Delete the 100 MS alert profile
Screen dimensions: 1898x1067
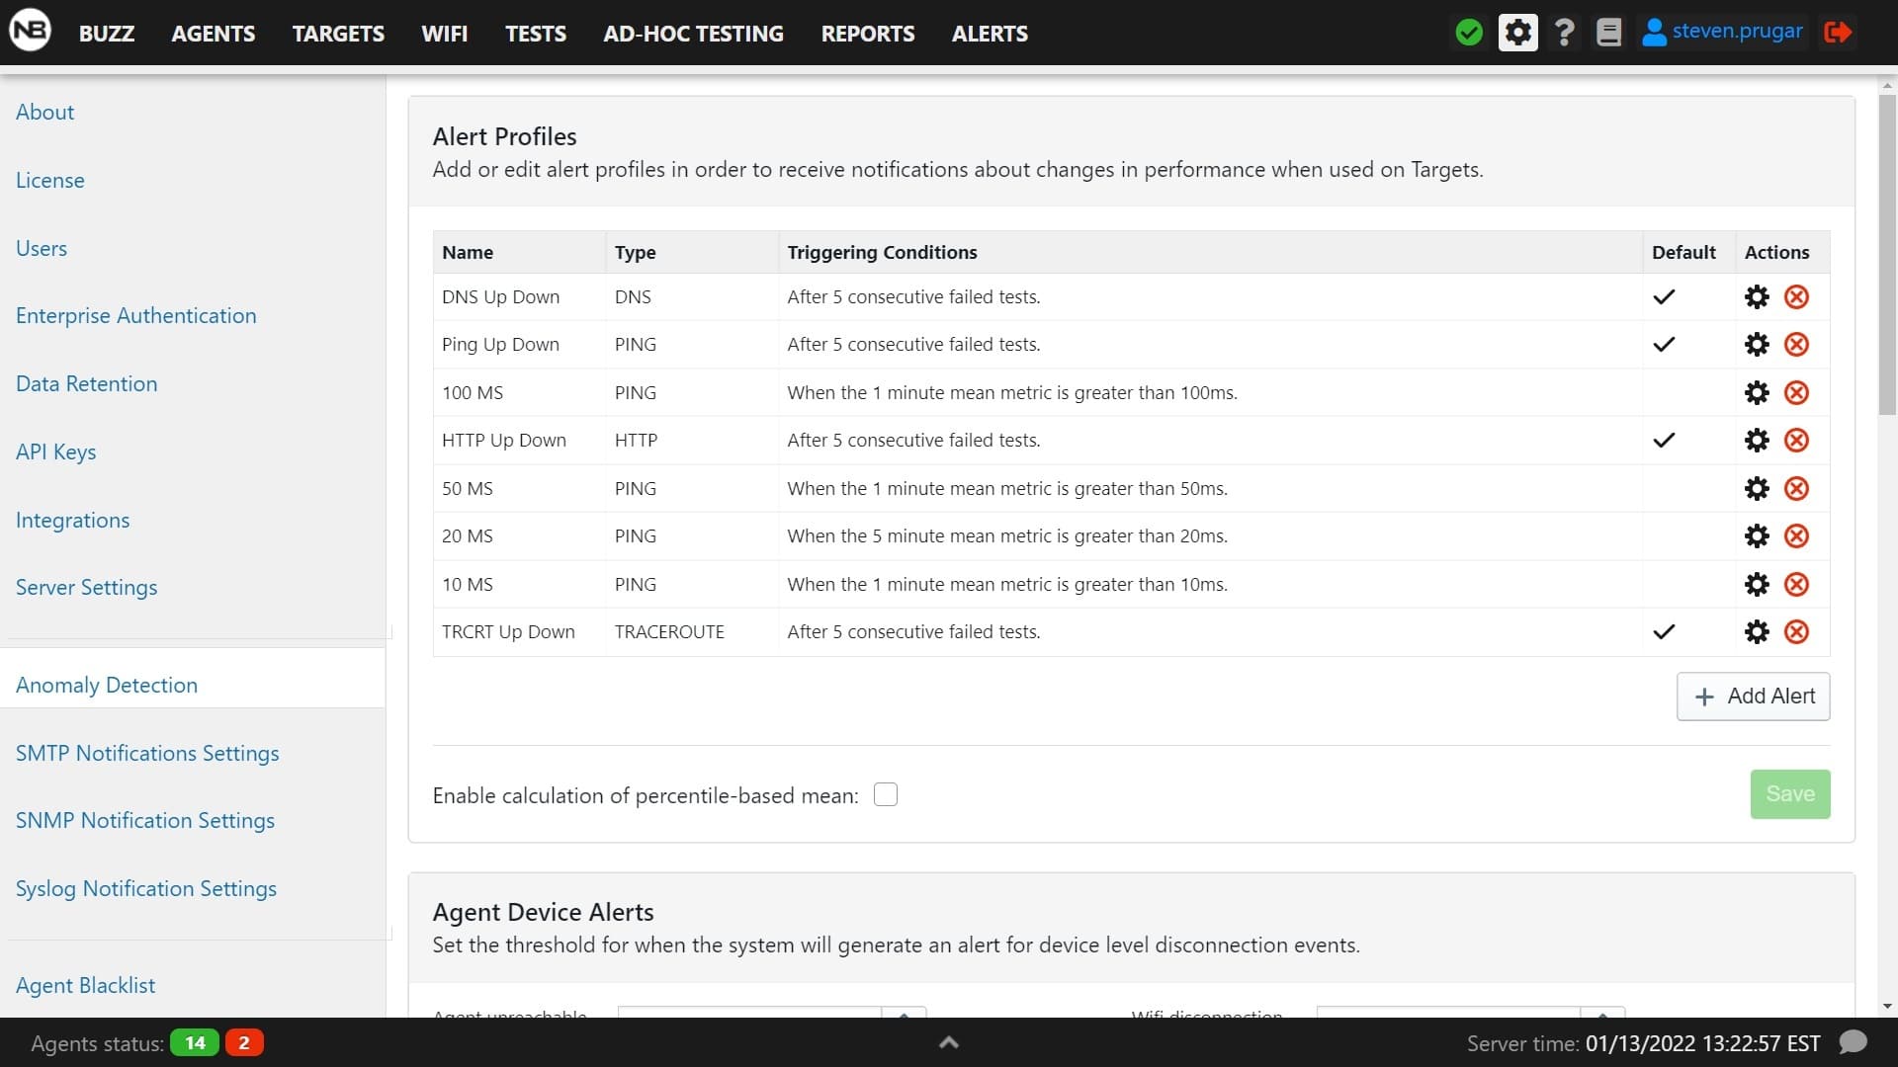pos(1796,393)
